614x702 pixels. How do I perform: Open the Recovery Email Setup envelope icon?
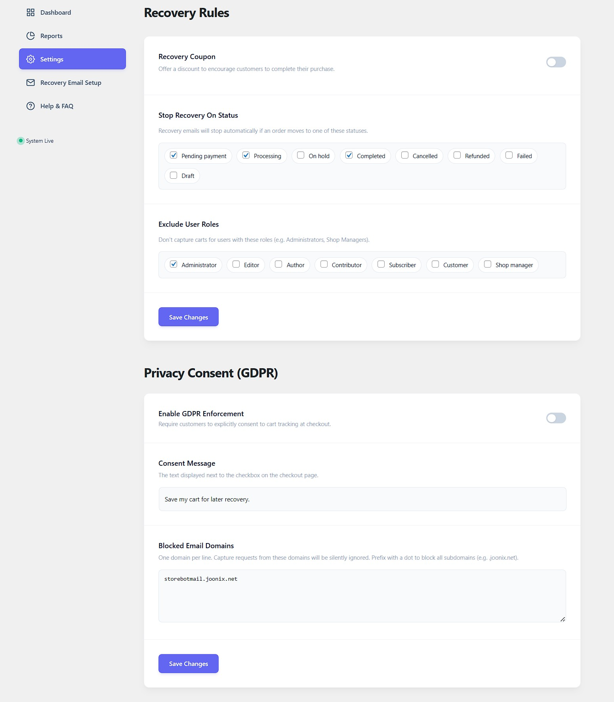tap(31, 82)
